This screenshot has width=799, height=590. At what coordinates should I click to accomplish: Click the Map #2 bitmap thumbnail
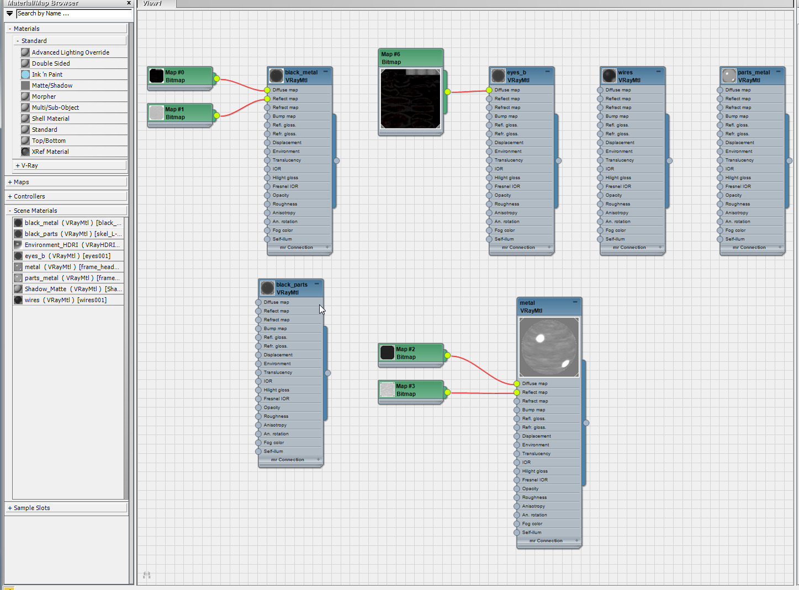click(387, 353)
